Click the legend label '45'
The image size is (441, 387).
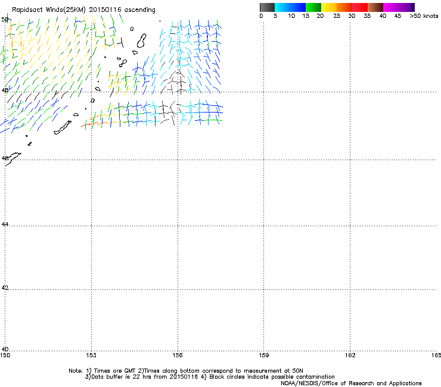click(x=397, y=16)
